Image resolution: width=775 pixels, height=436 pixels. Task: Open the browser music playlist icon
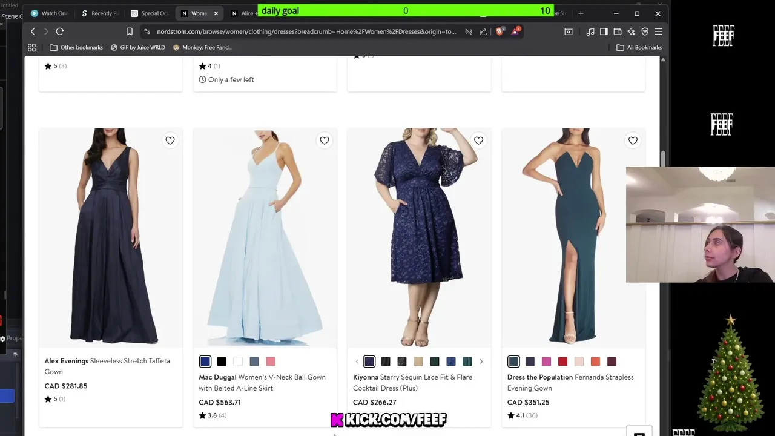point(590,31)
